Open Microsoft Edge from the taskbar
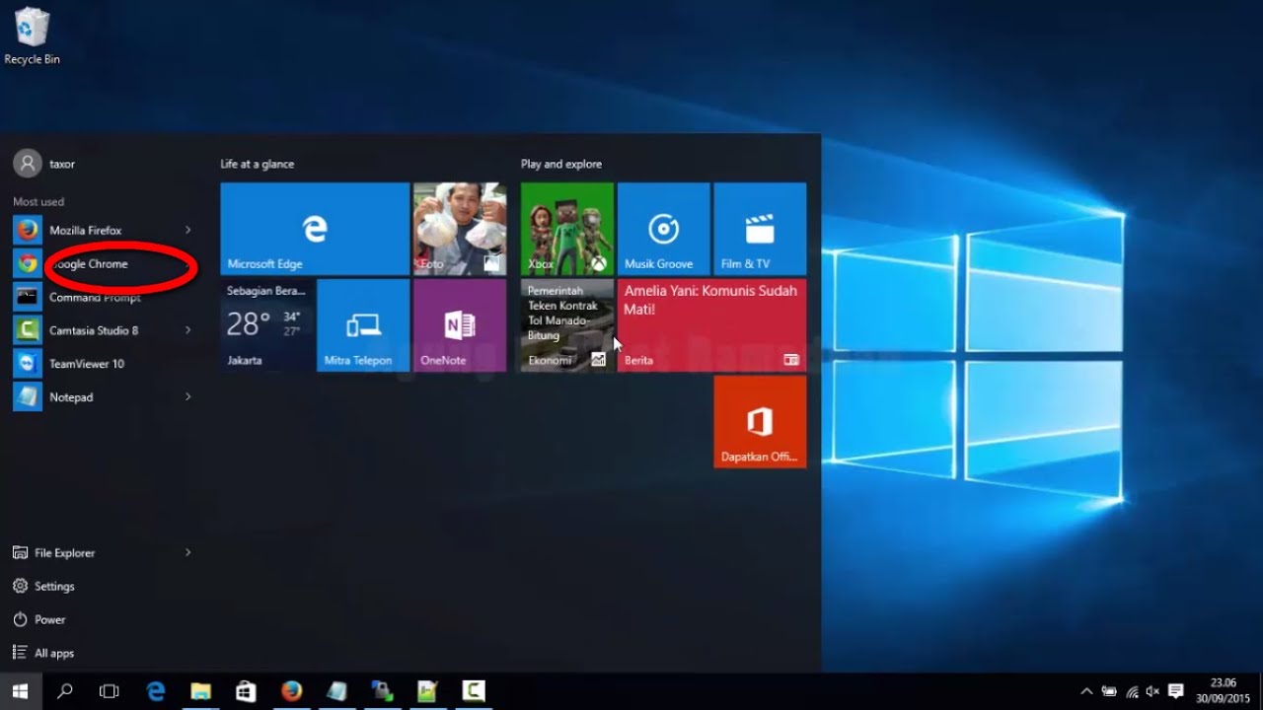The width and height of the screenshot is (1263, 710). (x=156, y=691)
